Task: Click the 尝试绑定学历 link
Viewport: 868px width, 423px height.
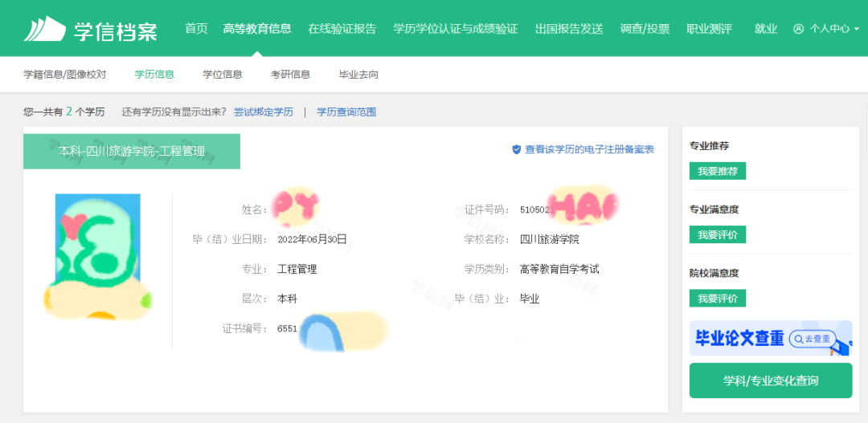Action: pyautogui.click(x=264, y=112)
